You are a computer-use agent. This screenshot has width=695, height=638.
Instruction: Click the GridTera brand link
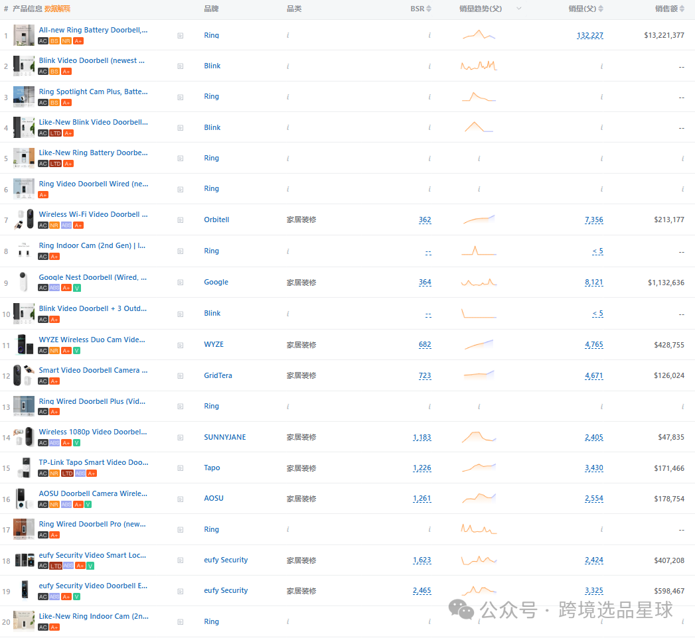point(218,375)
